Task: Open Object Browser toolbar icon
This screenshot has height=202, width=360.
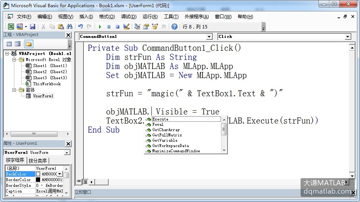Action: 155,27
